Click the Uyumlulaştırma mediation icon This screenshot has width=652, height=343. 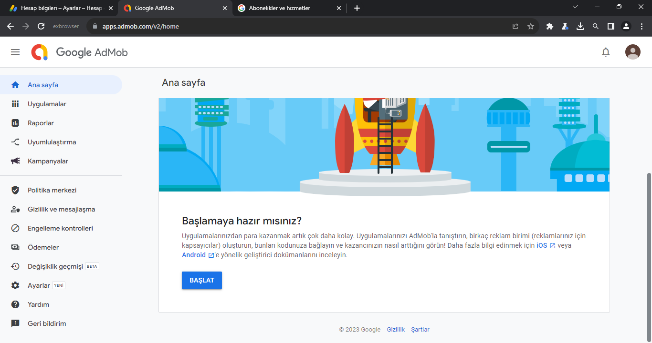click(15, 142)
